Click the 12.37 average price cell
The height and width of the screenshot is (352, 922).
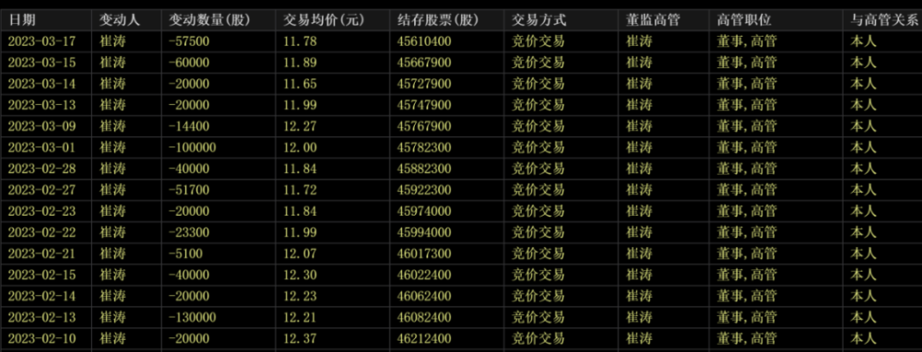click(333, 339)
